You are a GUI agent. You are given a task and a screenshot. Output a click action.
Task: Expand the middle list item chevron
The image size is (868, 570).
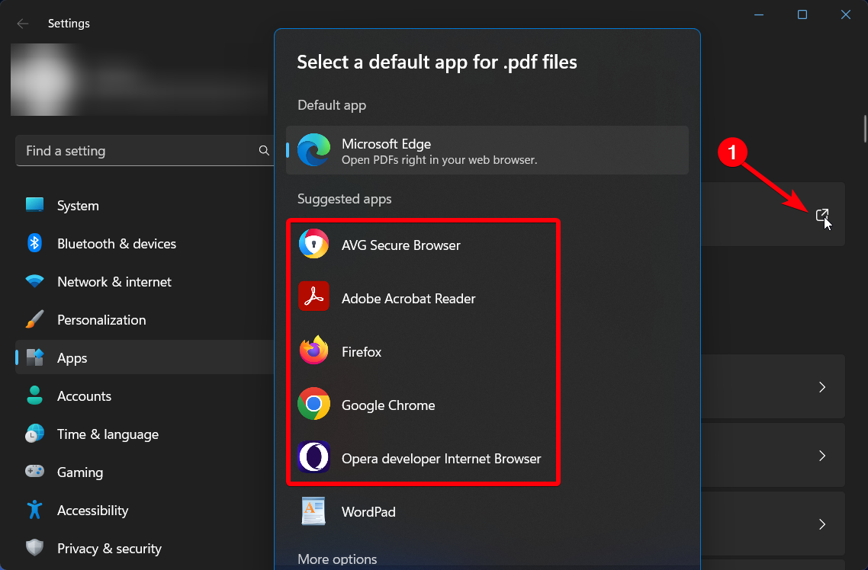[821, 455]
